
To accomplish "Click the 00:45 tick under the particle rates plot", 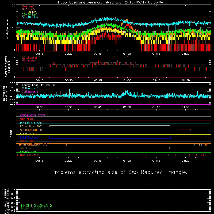I will click(x=98, y=81).
